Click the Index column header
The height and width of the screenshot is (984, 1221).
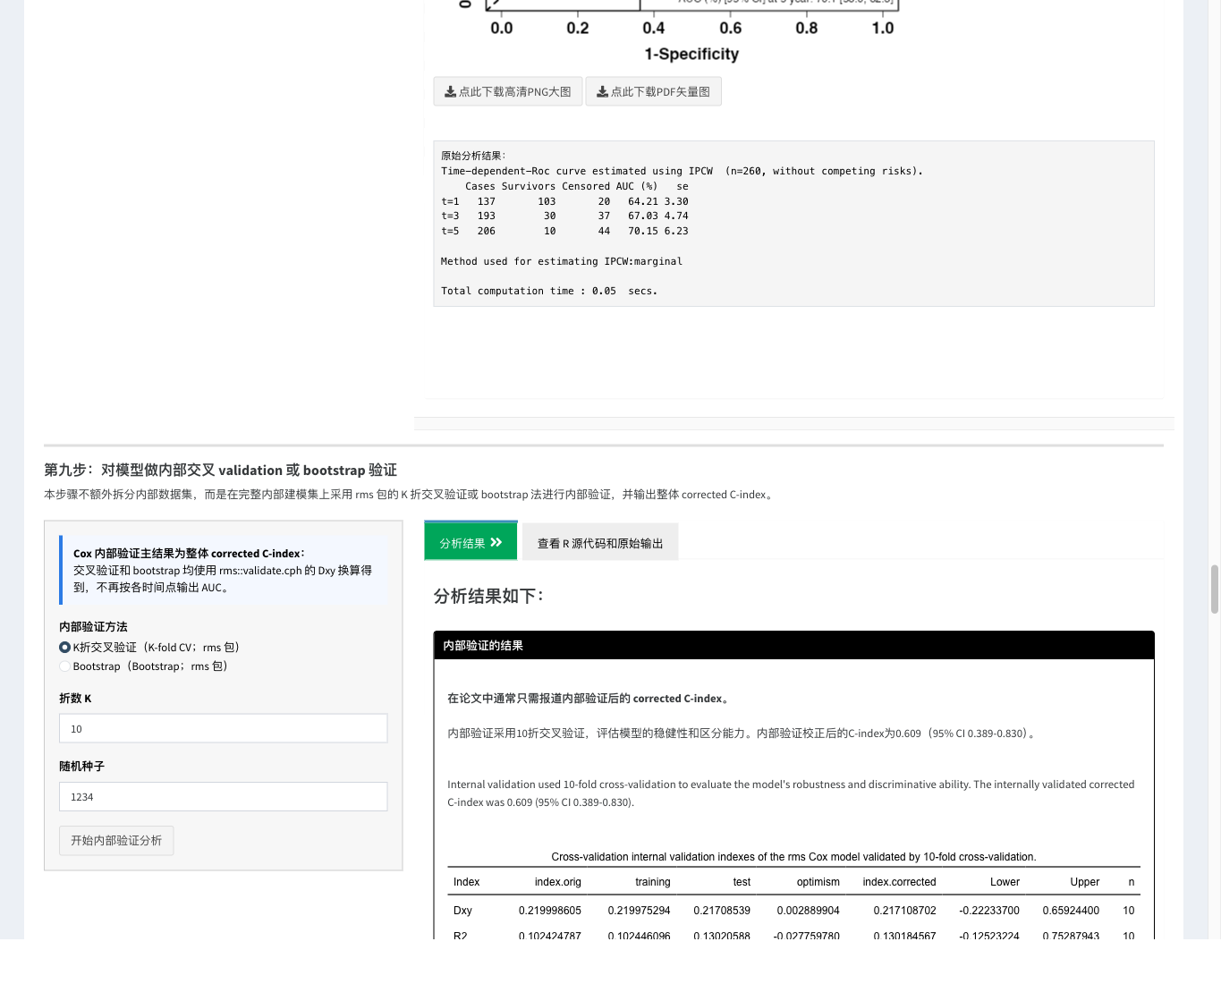tap(466, 881)
